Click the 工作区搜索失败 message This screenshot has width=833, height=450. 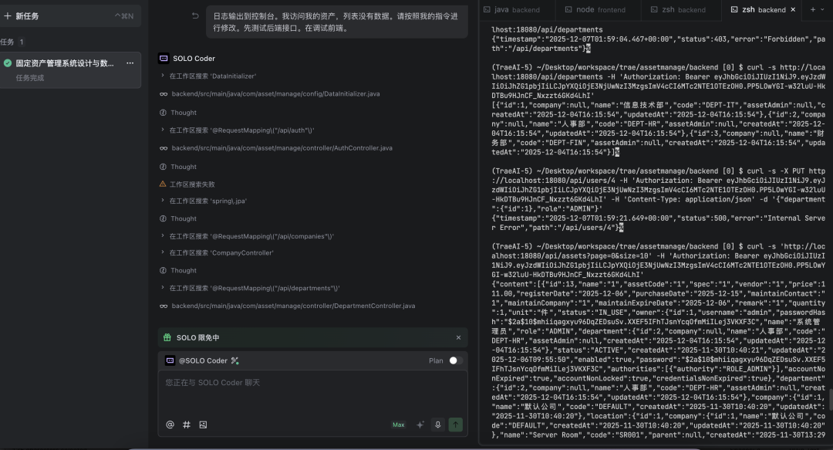pos(192,184)
